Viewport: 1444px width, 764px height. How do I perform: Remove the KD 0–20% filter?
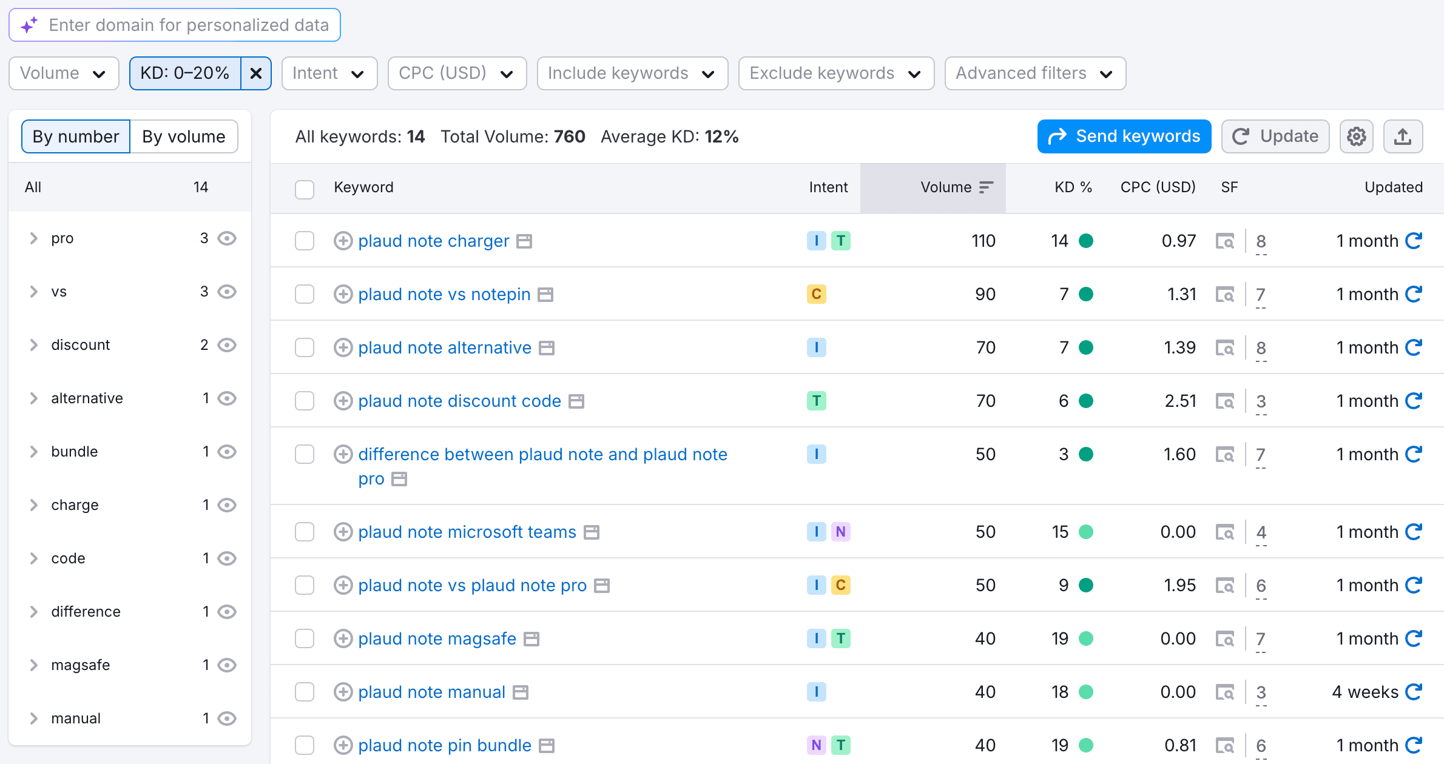click(256, 73)
